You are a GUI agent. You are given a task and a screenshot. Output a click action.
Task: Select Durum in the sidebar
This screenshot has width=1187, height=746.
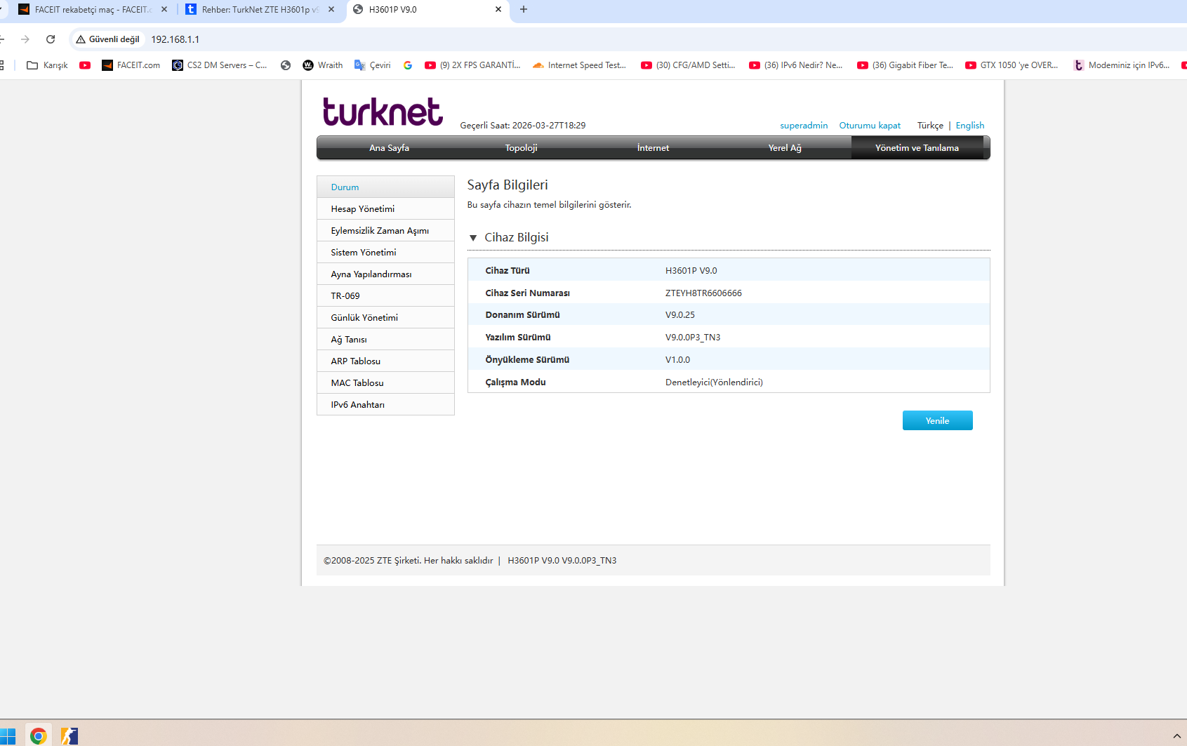coord(385,187)
